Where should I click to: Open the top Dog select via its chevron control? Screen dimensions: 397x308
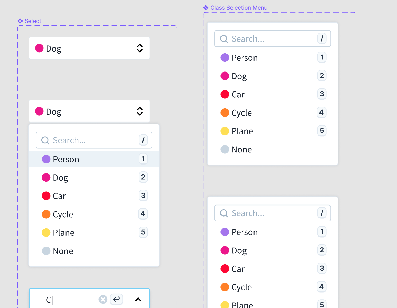140,48
